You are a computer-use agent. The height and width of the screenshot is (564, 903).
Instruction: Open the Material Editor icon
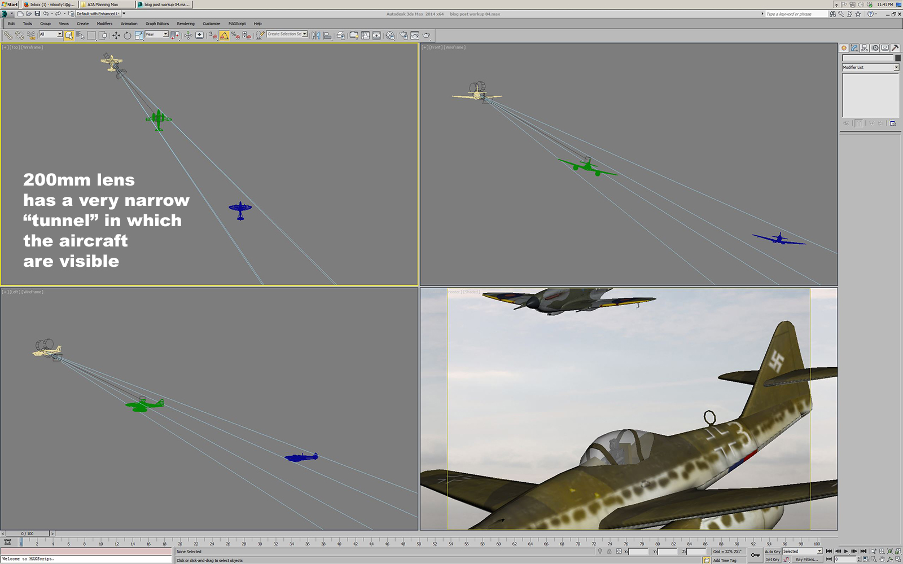390,36
